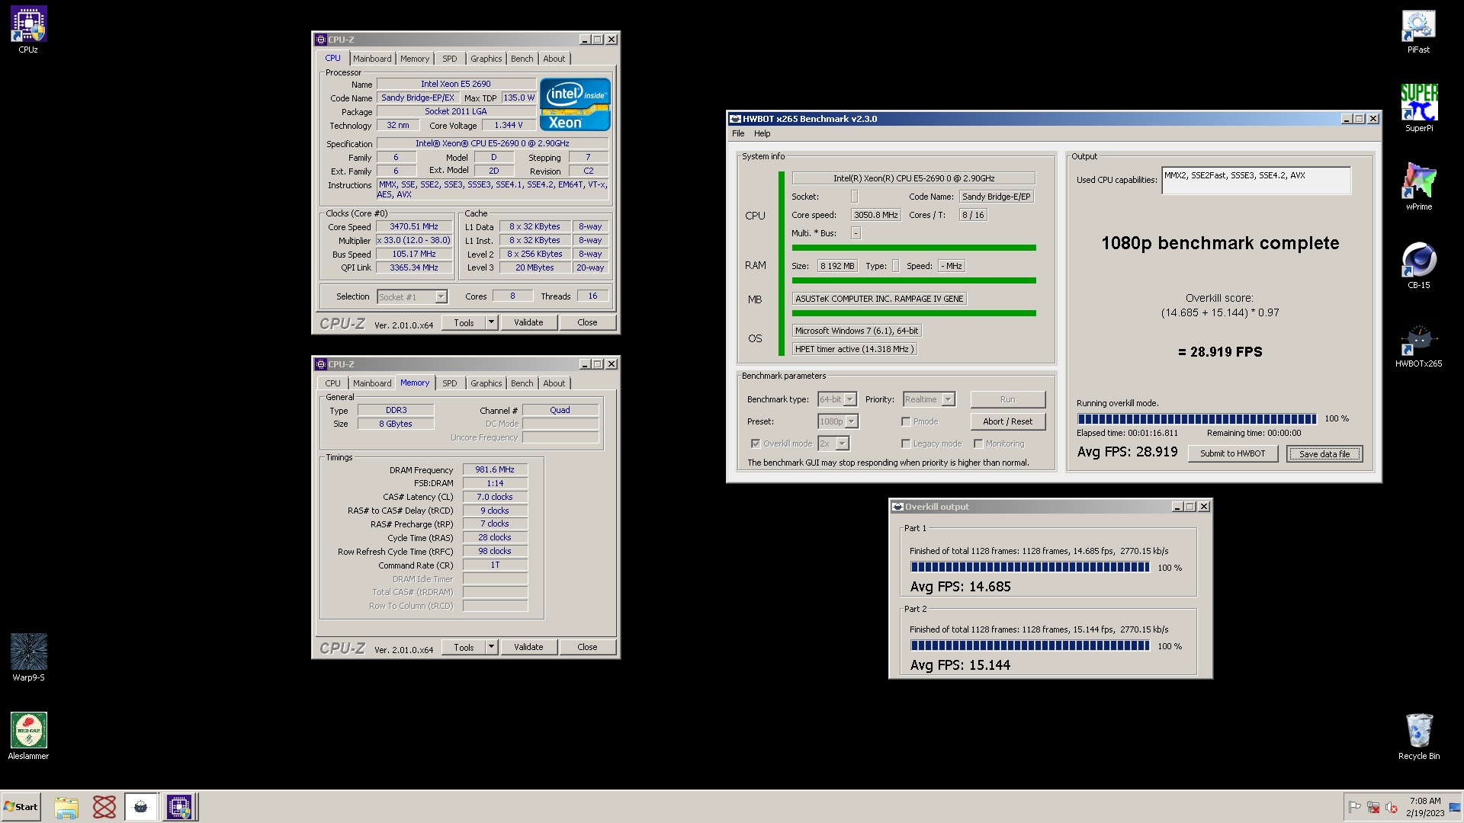The height and width of the screenshot is (823, 1464).
Task: Open the File menu in HWBOT x265
Action: click(738, 133)
